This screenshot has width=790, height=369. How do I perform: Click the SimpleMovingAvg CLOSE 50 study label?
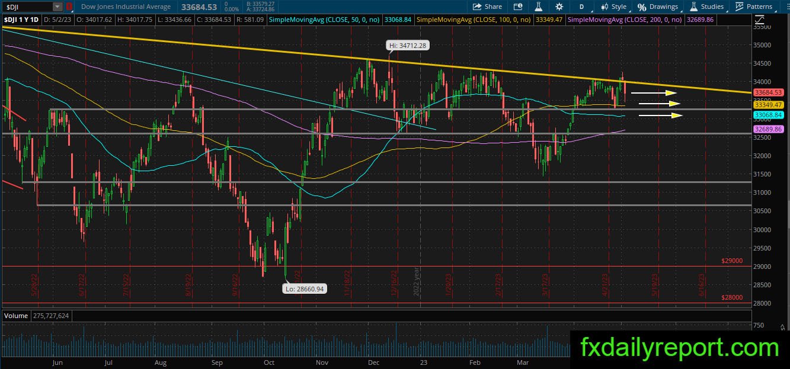[325, 20]
